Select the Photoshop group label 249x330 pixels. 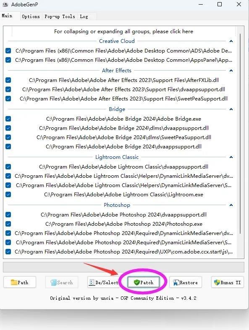[x=117, y=205]
